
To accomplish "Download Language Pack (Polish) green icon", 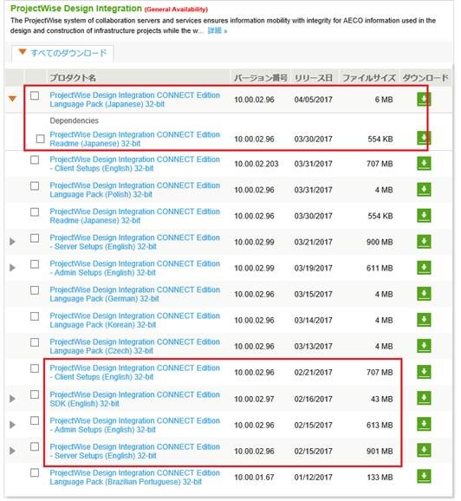I will [424, 190].
